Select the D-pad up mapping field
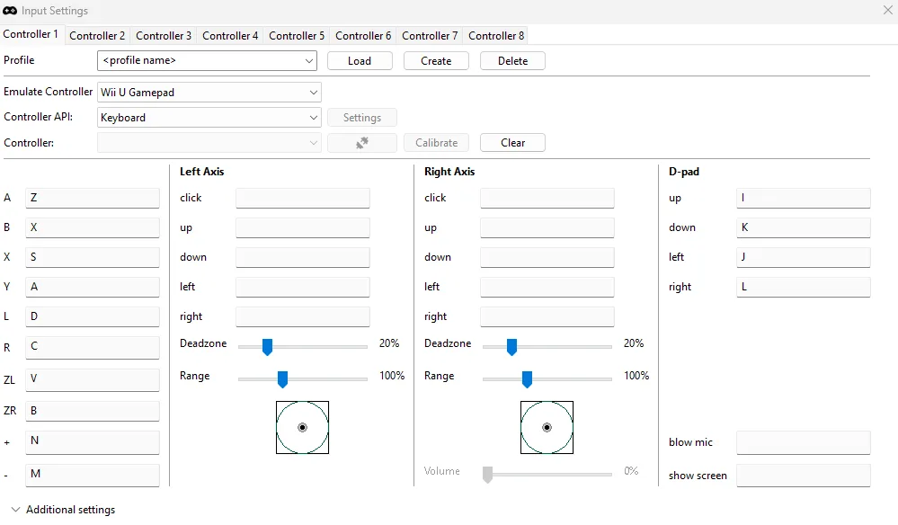 click(803, 199)
